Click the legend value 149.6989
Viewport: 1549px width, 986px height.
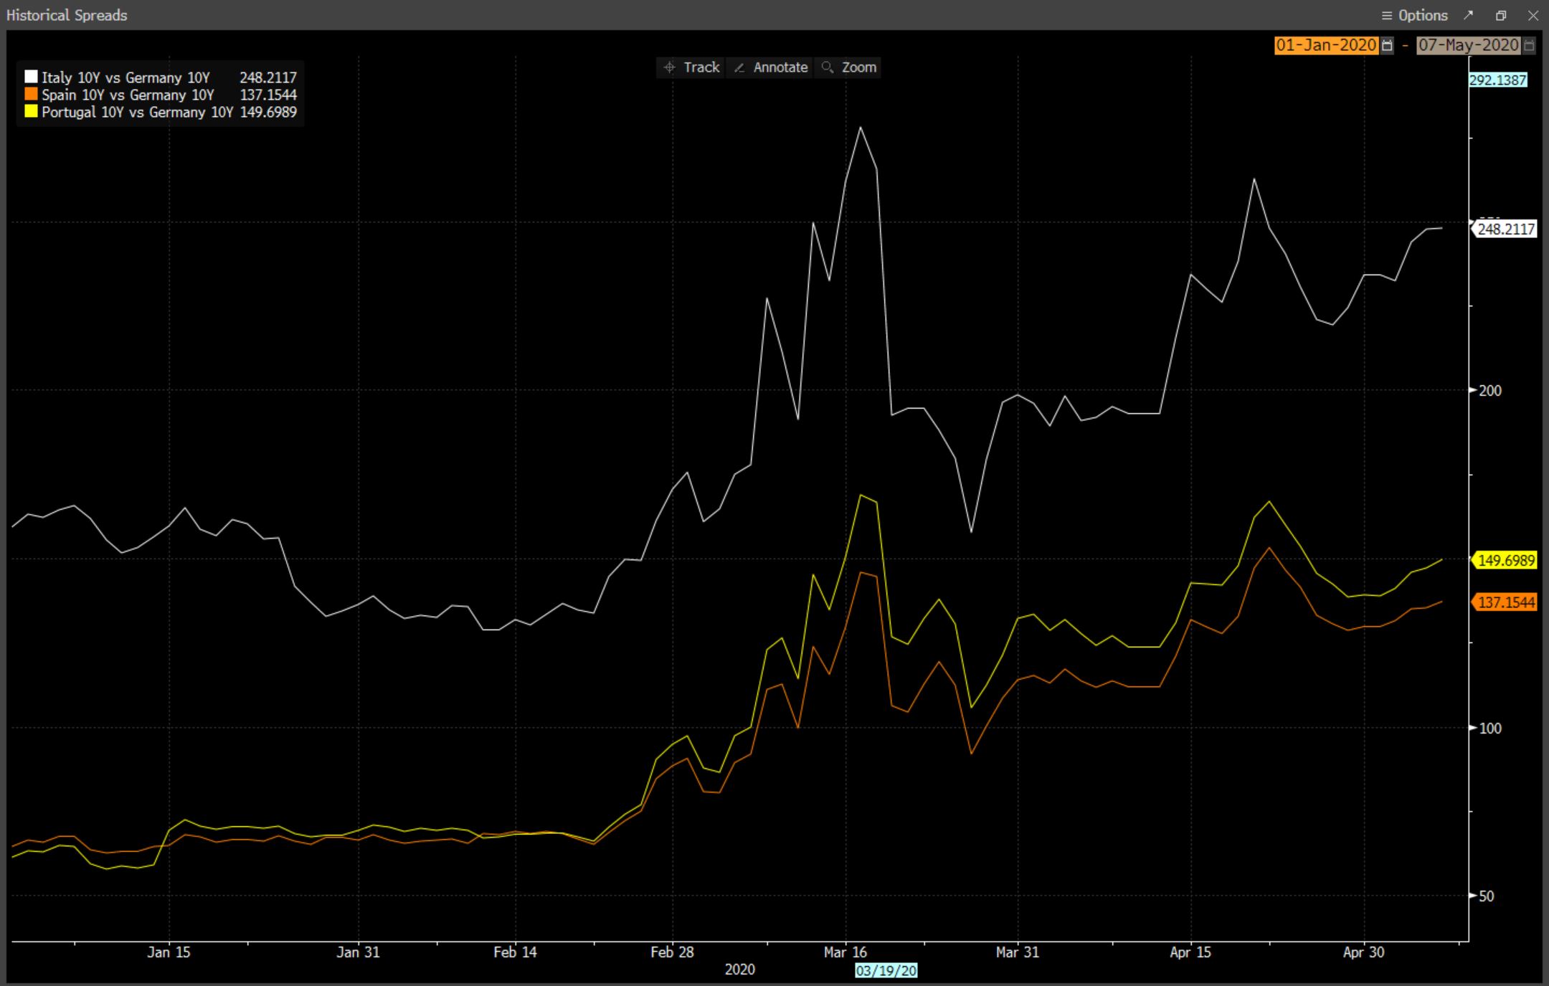coord(268,112)
